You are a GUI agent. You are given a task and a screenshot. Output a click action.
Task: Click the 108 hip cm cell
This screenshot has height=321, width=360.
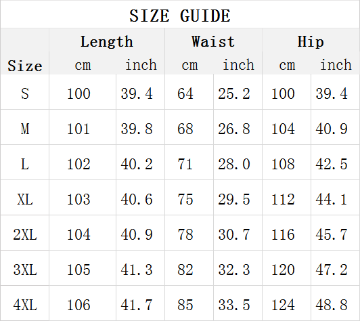point(283,165)
